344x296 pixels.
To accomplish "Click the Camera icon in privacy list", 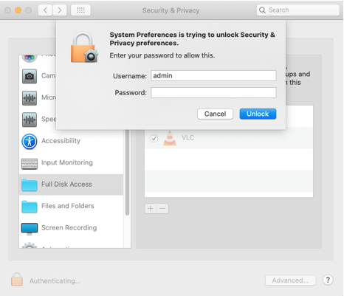I will pos(30,76).
